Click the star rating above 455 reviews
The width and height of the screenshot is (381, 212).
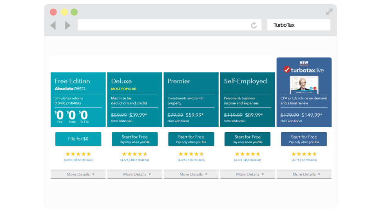point(247,154)
